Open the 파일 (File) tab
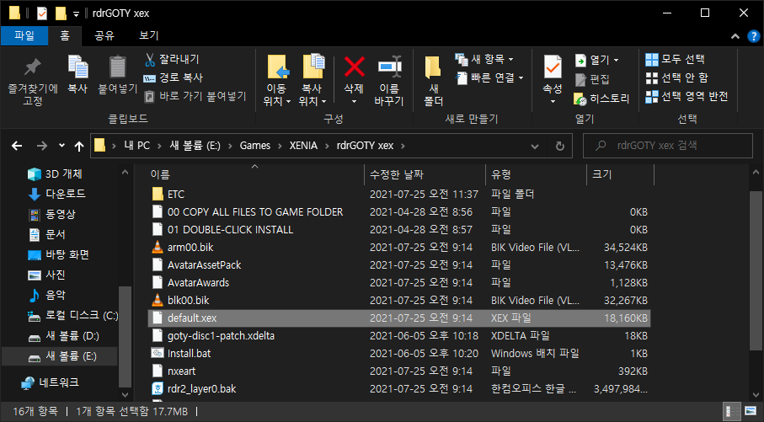Screen dimensions: 764x422 tap(24, 35)
